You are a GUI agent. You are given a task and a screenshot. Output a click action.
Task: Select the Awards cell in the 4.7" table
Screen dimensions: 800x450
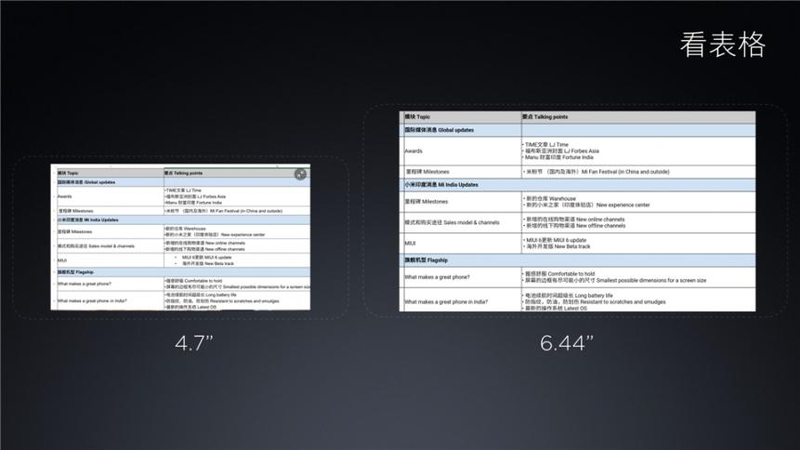(x=64, y=197)
